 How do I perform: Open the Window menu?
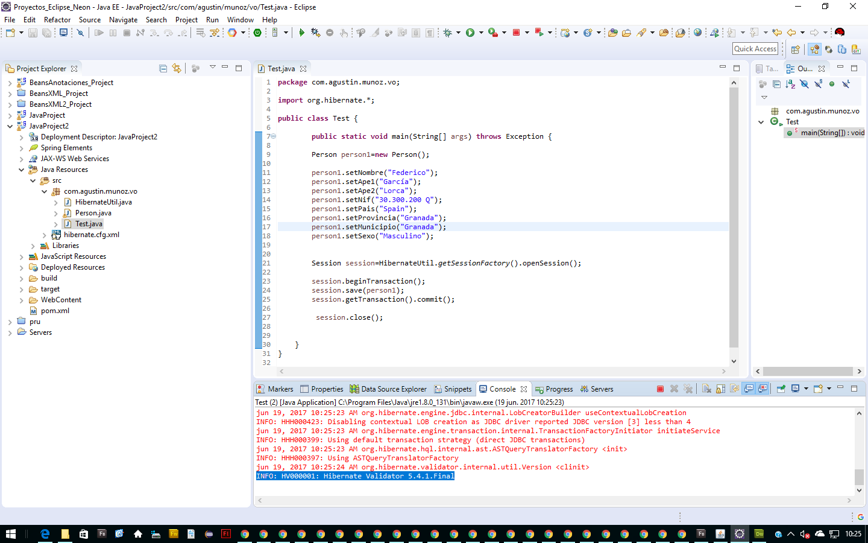pyautogui.click(x=240, y=19)
